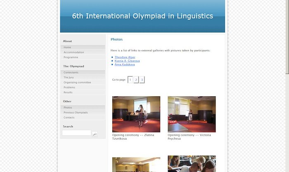Screen dimensions: 289x172
Task: Open the Home menu item
Action: click(83, 47)
